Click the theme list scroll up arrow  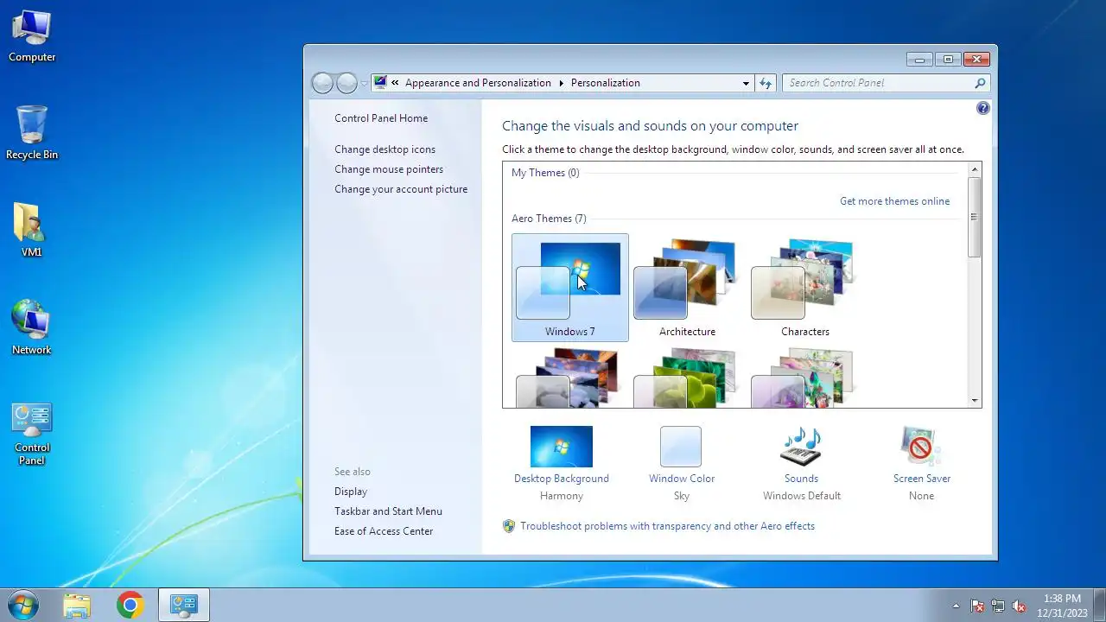[975, 169]
